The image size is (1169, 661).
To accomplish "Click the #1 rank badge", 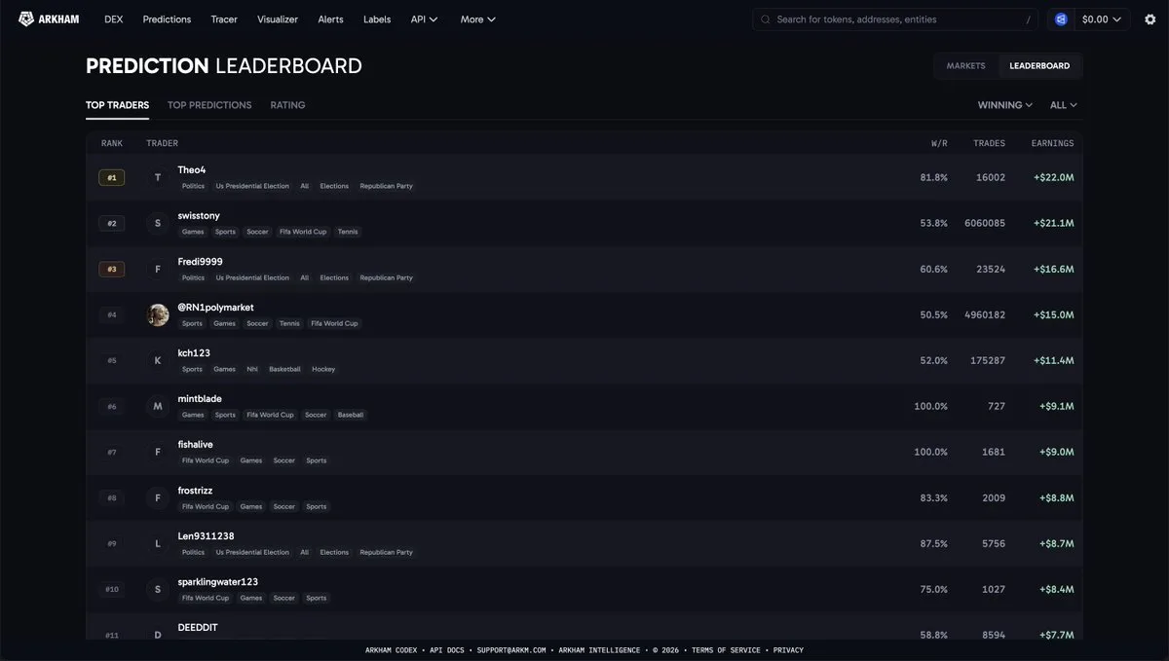I will (x=112, y=178).
